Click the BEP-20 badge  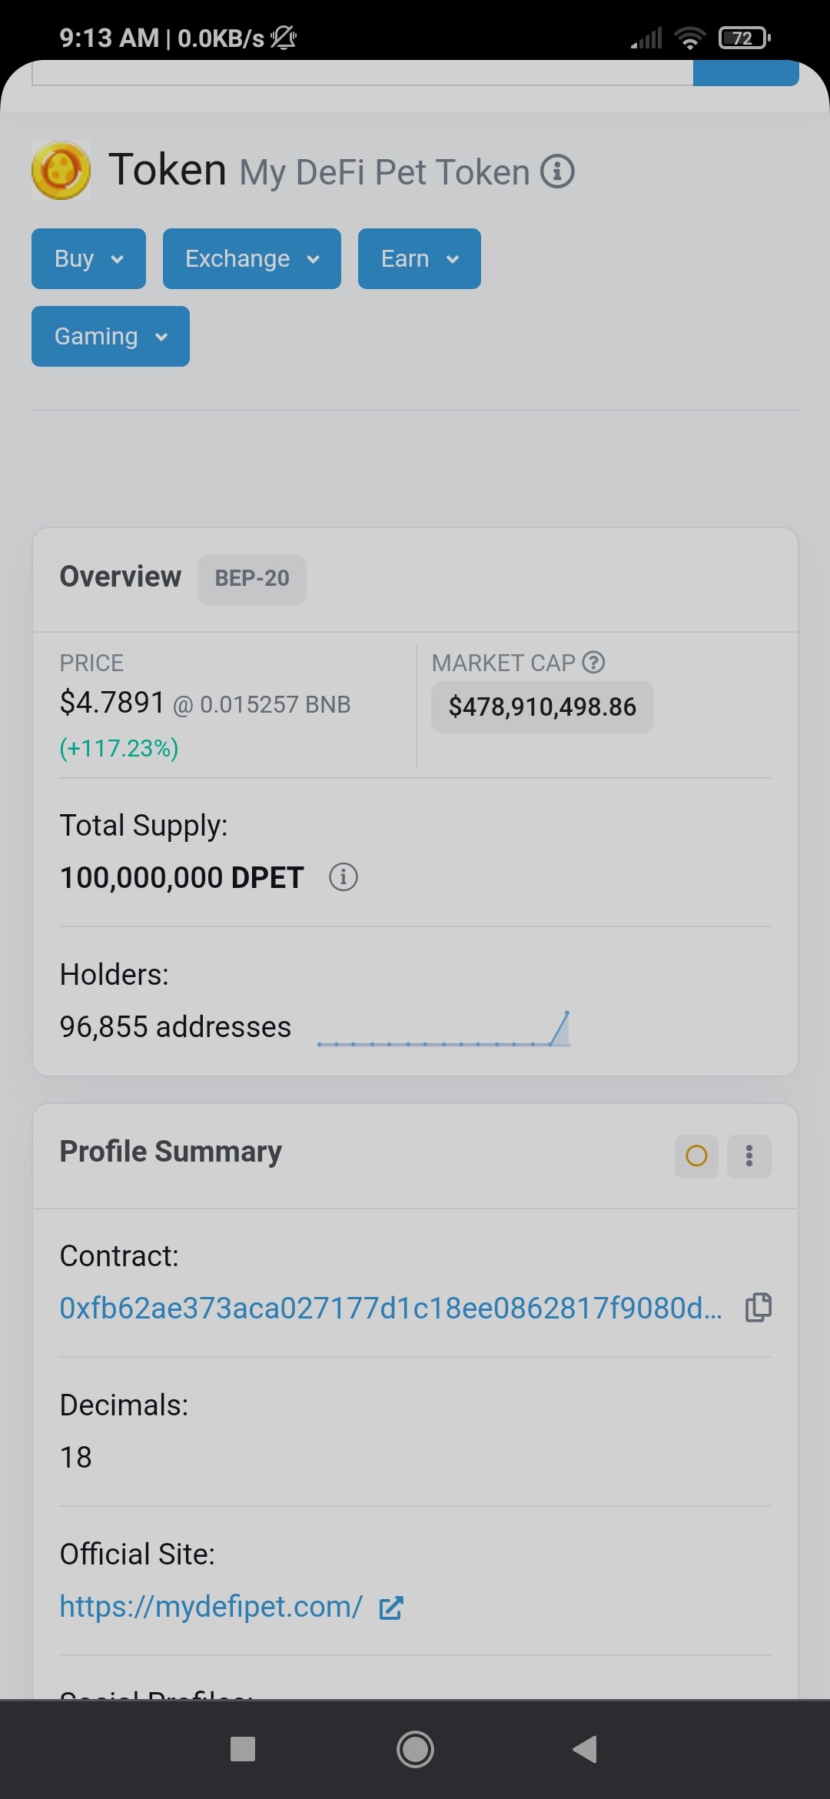(252, 579)
